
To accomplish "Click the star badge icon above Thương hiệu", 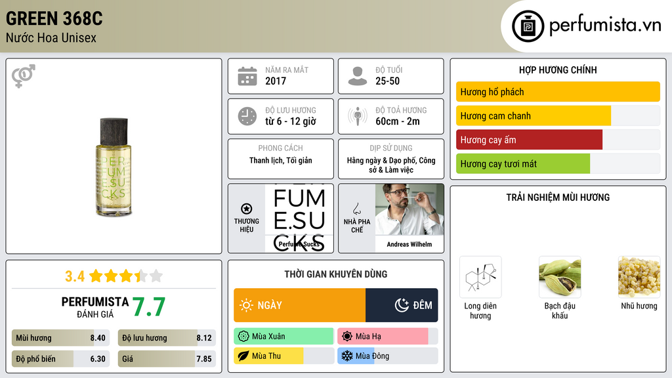I will pos(247,209).
